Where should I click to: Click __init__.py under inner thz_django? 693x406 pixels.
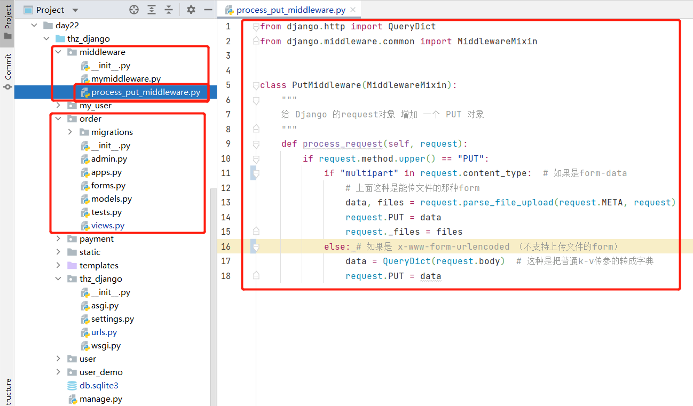point(111,292)
